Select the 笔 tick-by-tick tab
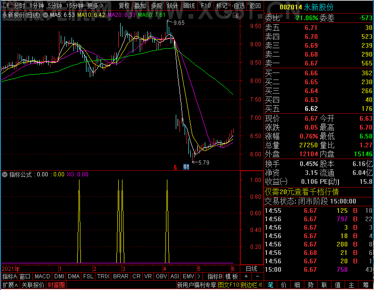Screen dimensions: 374x290 [271, 285]
